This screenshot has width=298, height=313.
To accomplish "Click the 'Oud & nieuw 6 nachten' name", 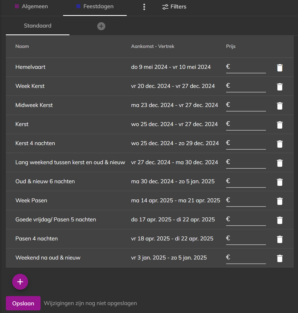I will point(45,181).
